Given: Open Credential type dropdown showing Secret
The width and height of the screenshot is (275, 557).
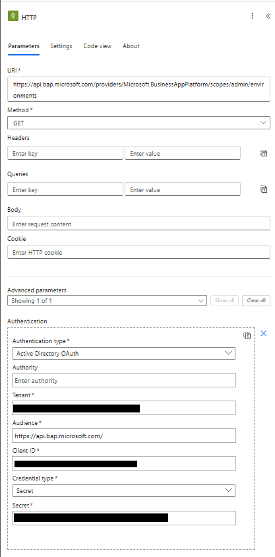Looking at the screenshot, I should click(124, 490).
